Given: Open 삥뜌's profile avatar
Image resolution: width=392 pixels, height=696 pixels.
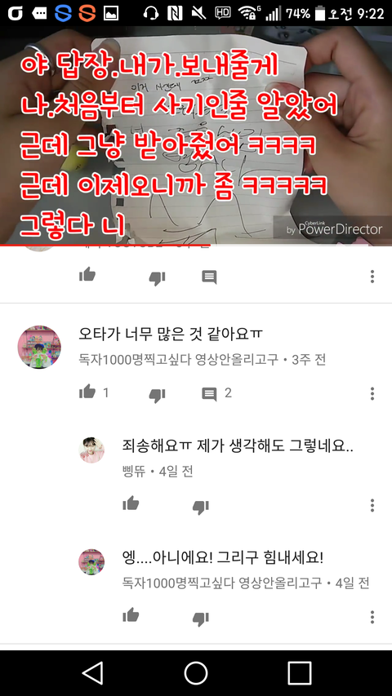Looking at the screenshot, I should coord(91,450).
